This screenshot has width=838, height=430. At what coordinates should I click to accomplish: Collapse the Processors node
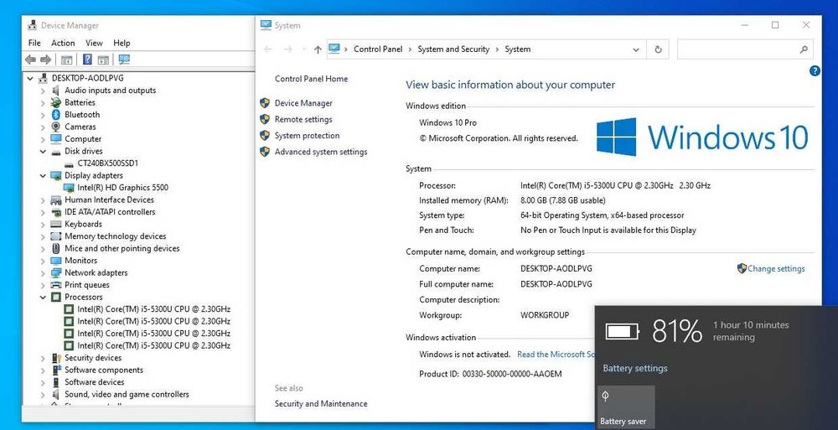(43, 298)
